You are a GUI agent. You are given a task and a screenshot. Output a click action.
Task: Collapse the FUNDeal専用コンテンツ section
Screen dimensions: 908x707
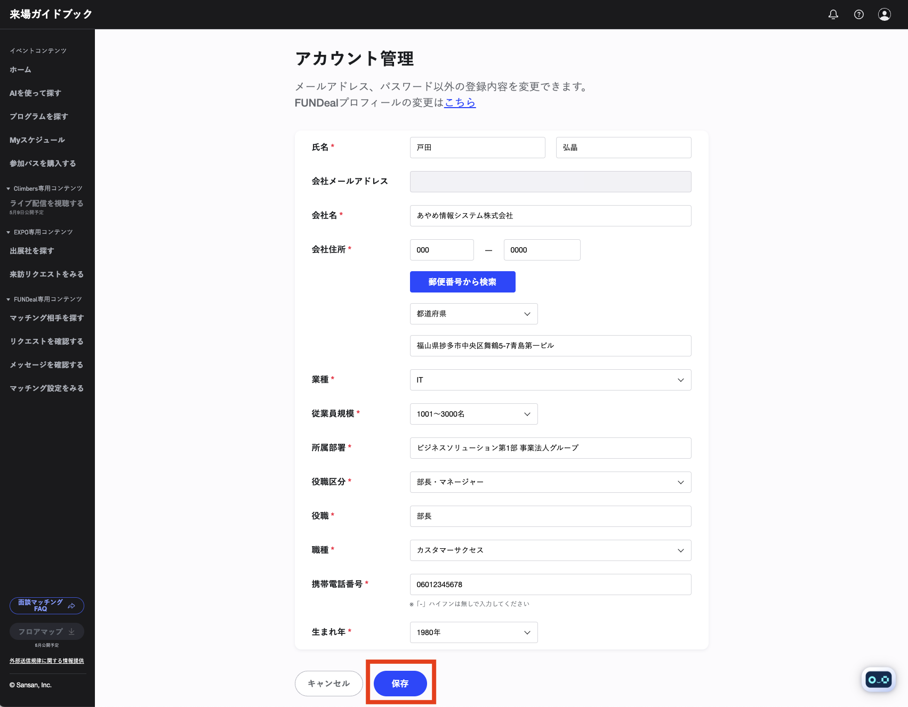45,299
